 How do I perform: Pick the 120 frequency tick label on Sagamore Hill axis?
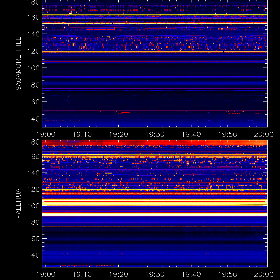(x=33, y=51)
